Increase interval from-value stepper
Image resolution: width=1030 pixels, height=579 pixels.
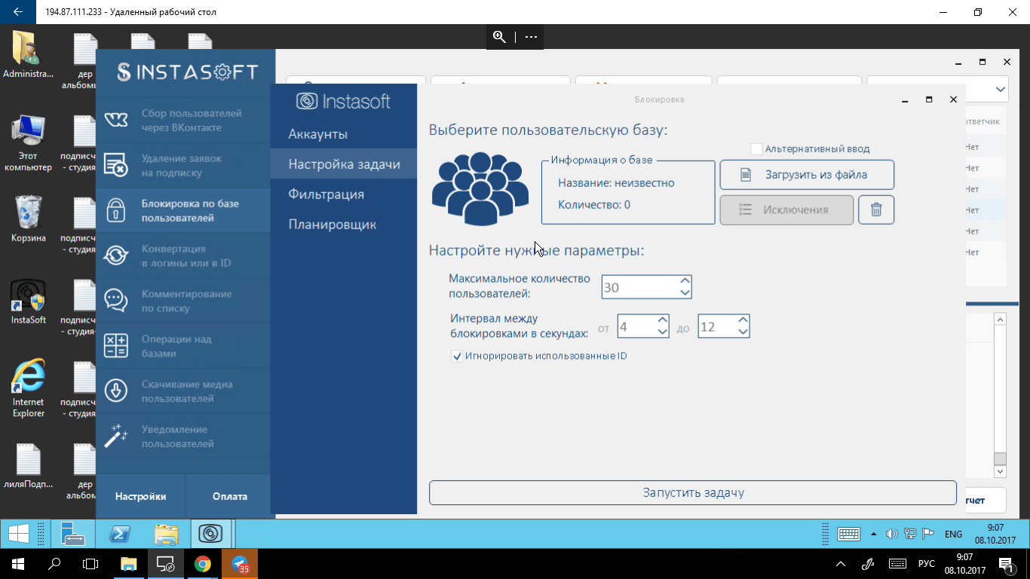coord(662,320)
